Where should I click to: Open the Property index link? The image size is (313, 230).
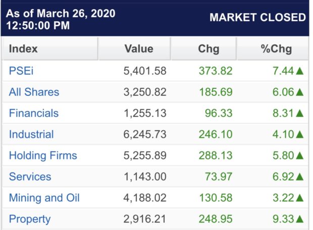point(30,219)
